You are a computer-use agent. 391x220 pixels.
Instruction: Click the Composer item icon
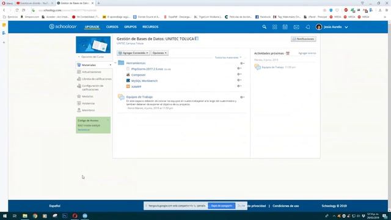point(128,75)
